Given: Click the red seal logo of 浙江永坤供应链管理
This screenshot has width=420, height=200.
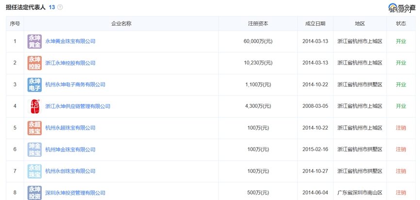Looking at the screenshot, I should point(34,106).
